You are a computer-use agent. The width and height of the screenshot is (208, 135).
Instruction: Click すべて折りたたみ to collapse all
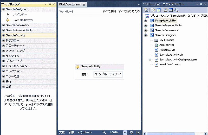(x=129, y=11)
